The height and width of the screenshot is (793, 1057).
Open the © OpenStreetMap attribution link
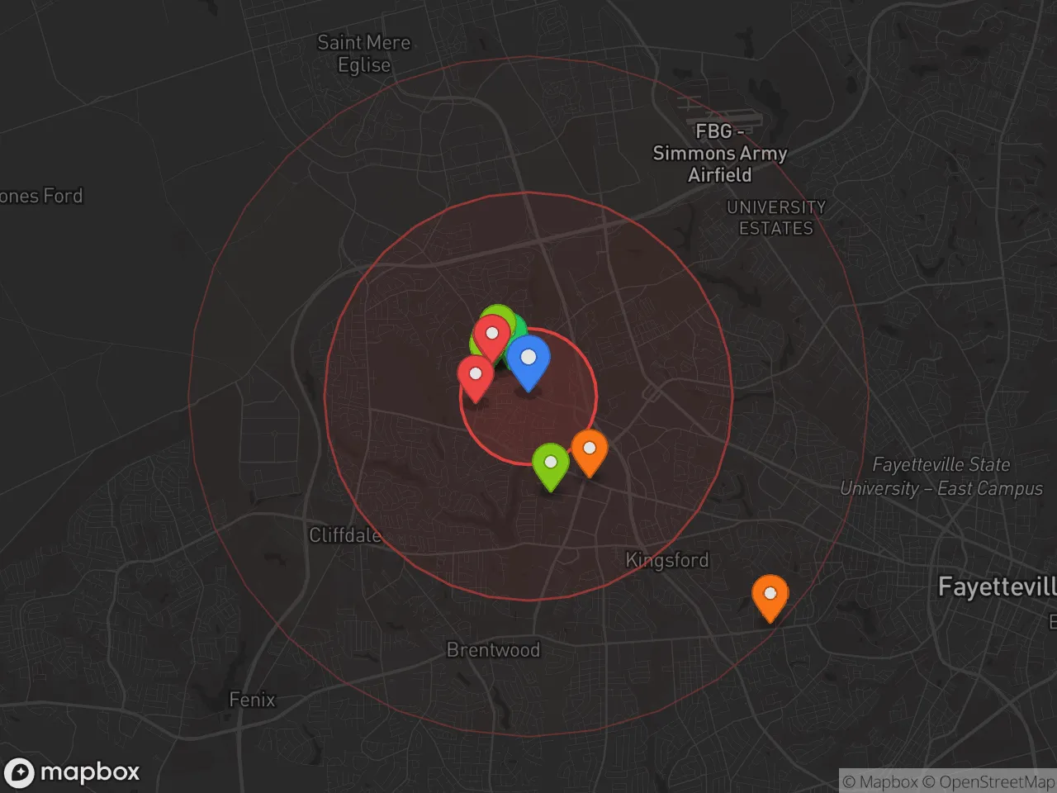click(x=988, y=781)
